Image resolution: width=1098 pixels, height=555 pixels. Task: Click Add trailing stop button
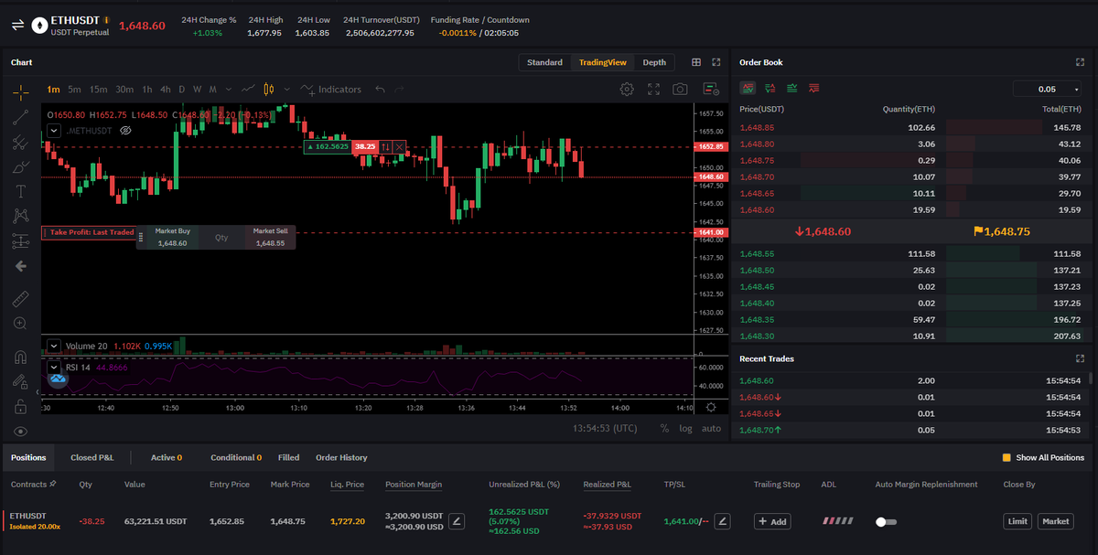(x=772, y=521)
